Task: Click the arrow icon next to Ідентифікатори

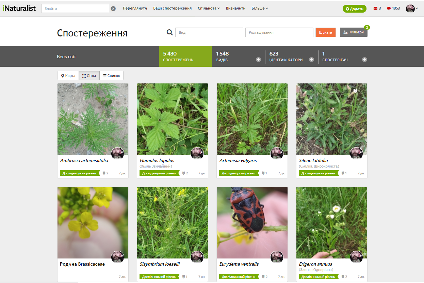Action: pyautogui.click(x=311, y=60)
